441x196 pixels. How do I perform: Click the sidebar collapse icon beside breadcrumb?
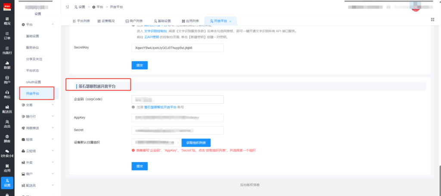(x=68, y=7)
